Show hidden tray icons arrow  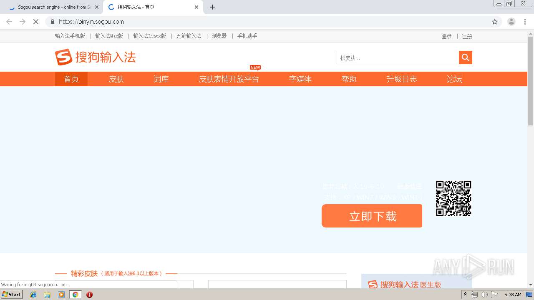[x=465, y=295]
